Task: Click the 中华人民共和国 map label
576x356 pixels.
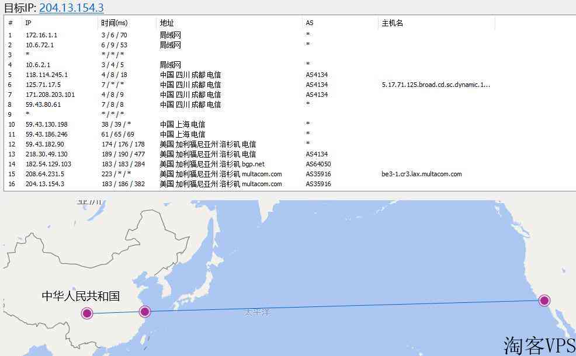Action: pos(81,296)
